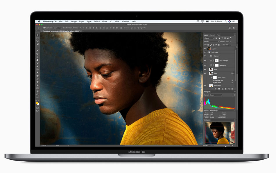This screenshot has height=173, width=276.
Task: Open the histogram Channel Colors dropdown
Action: tap(216, 95)
